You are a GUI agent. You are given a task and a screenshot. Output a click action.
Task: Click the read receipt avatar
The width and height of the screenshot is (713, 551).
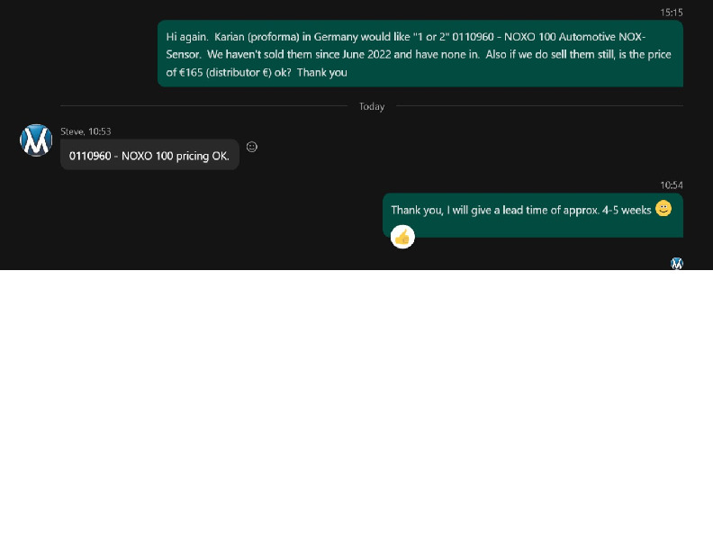click(x=677, y=263)
